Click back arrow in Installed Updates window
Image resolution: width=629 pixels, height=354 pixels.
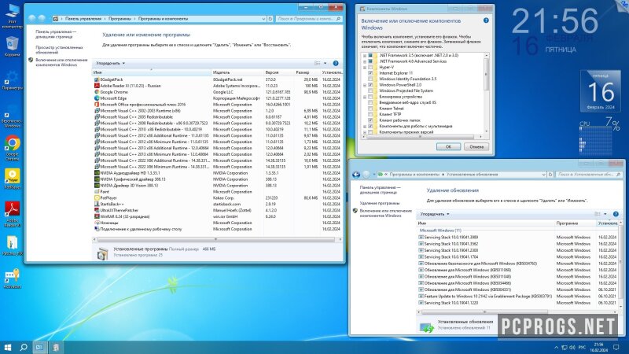pyautogui.click(x=356, y=174)
